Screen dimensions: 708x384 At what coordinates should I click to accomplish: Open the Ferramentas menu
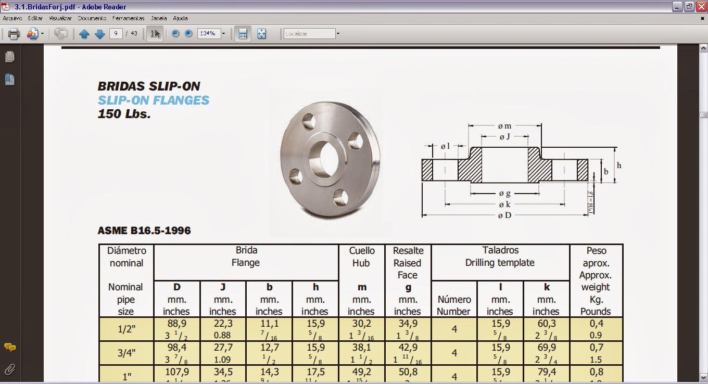128,18
